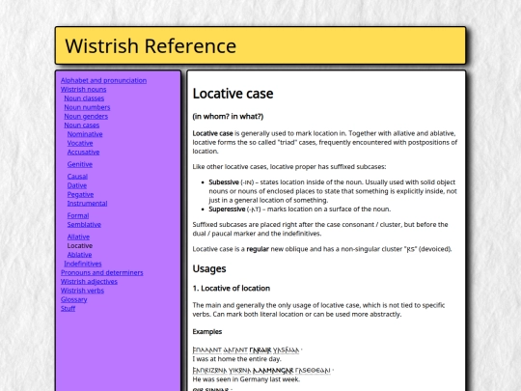
Task: Open the Alphabet and pronunciation link
Action: pyautogui.click(x=103, y=80)
